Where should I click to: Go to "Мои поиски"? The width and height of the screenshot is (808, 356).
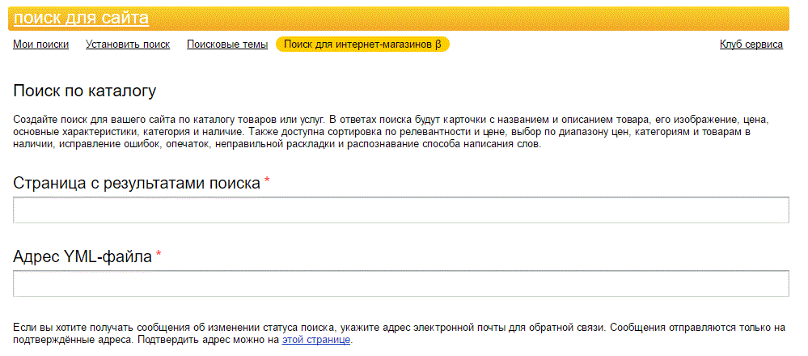[40, 44]
